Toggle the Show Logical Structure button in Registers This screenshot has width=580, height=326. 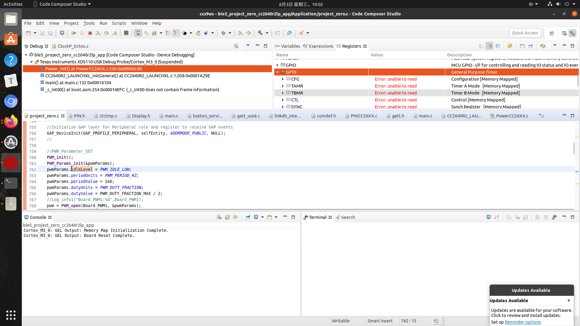tap(489, 46)
